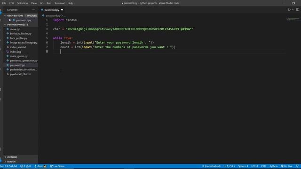Open the feedback icon in status bar

[297, 166]
